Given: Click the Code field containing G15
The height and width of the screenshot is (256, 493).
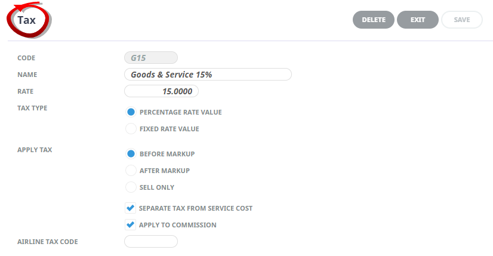Looking at the screenshot, I should [x=151, y=58].
